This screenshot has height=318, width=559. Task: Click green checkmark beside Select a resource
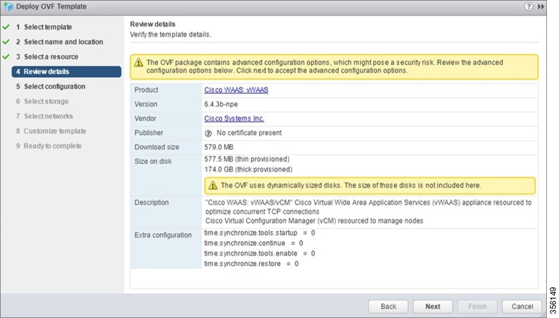6,56
